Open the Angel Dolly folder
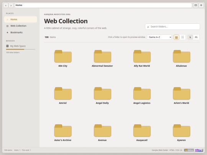The height and width of the screenshot is (155, 207). [x=102, y=96]
